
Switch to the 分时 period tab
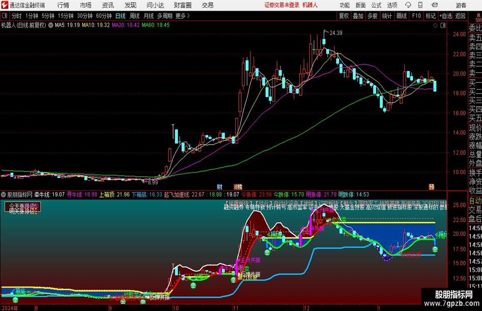click(17, 16)
